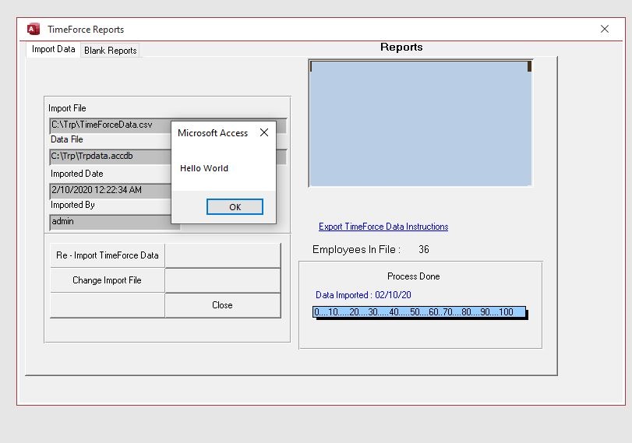Viewport: 632px width, 443px height.
Task: Click the Imported Date label
Action: tap(76, 174)
